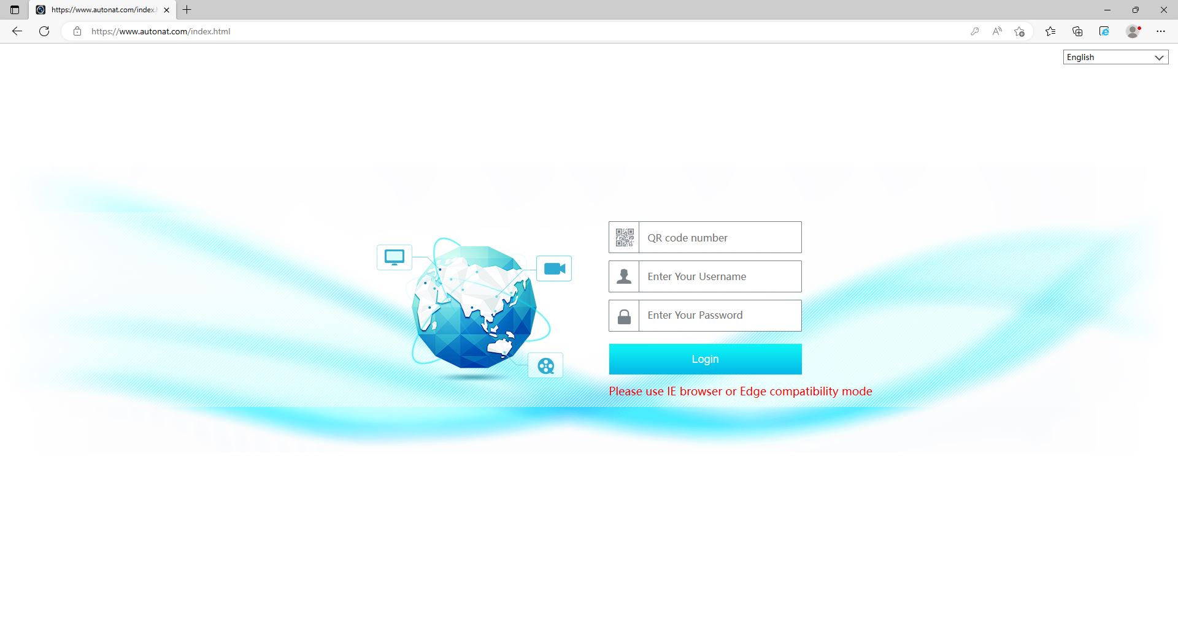Select the autonat.com browser tab
Viewport: 1178px width, 635px height.
[x=102, y=10]
